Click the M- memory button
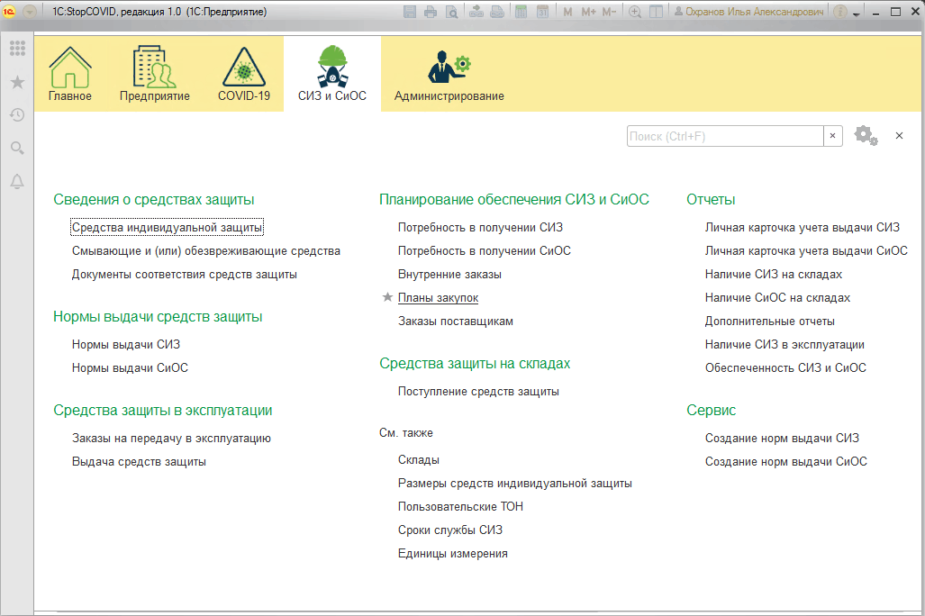 [610, 12]
